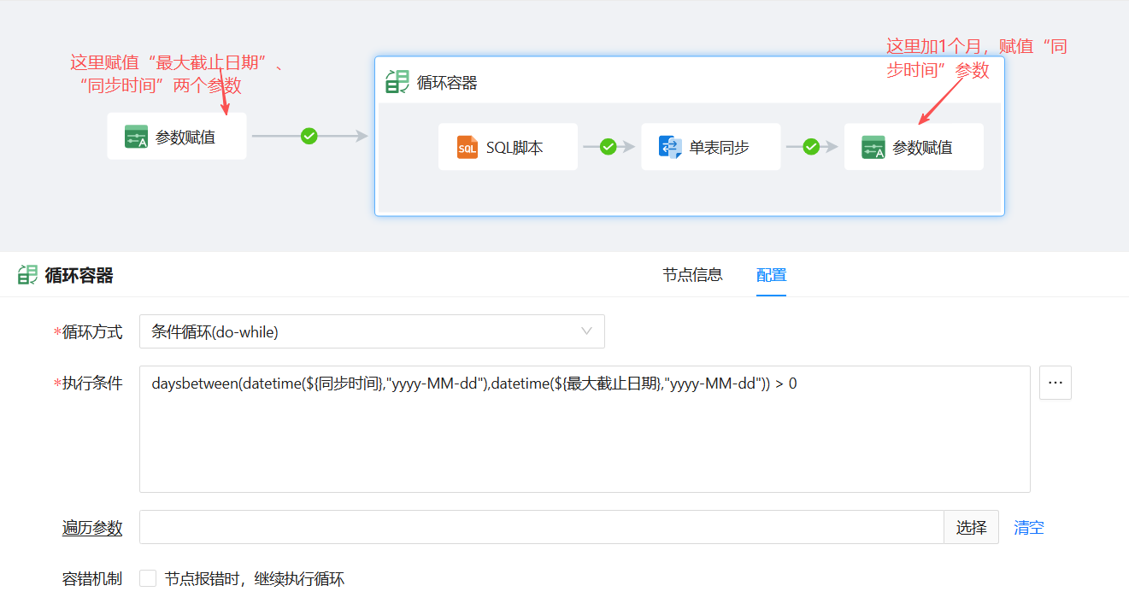Switch to the 配置 tab
Image resolution: width=1129 pixels, height=609 pixels.
[771, 275]
